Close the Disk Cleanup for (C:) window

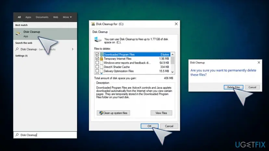click(176, 24)
